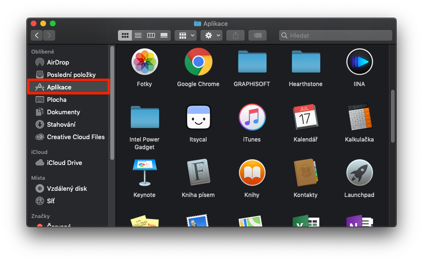Click the iCloud section header
The height and width of the screenshot is (262, 423).
[39, 152]
